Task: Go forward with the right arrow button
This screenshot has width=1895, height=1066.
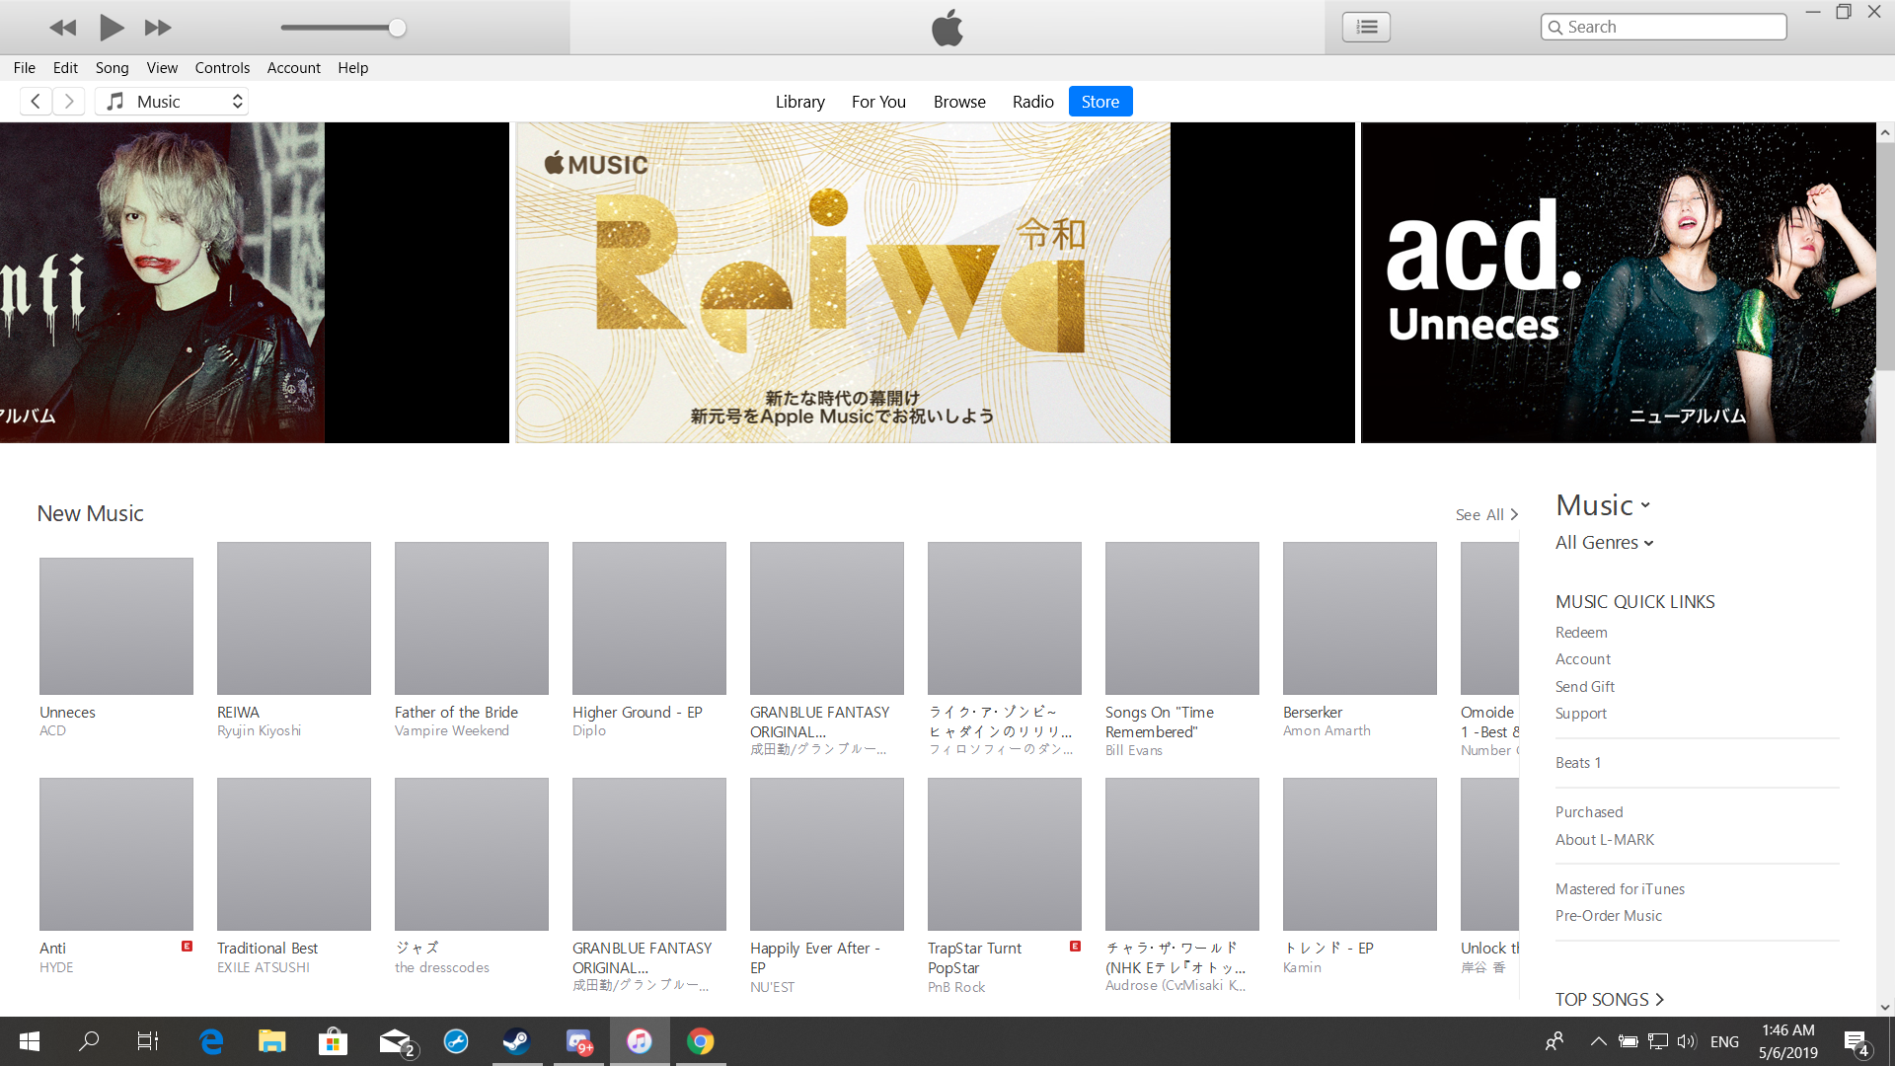Action: click(69, 102)
